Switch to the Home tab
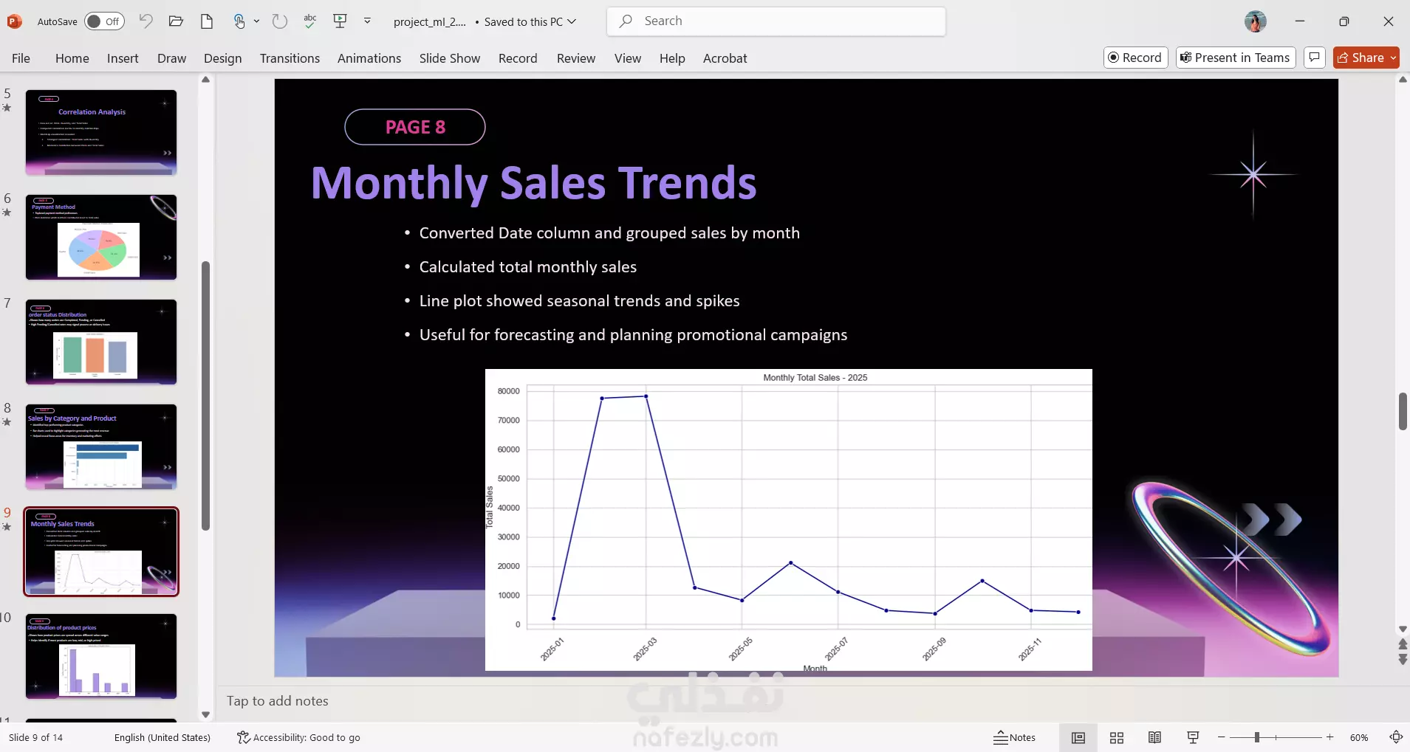 tap(72, 58)
